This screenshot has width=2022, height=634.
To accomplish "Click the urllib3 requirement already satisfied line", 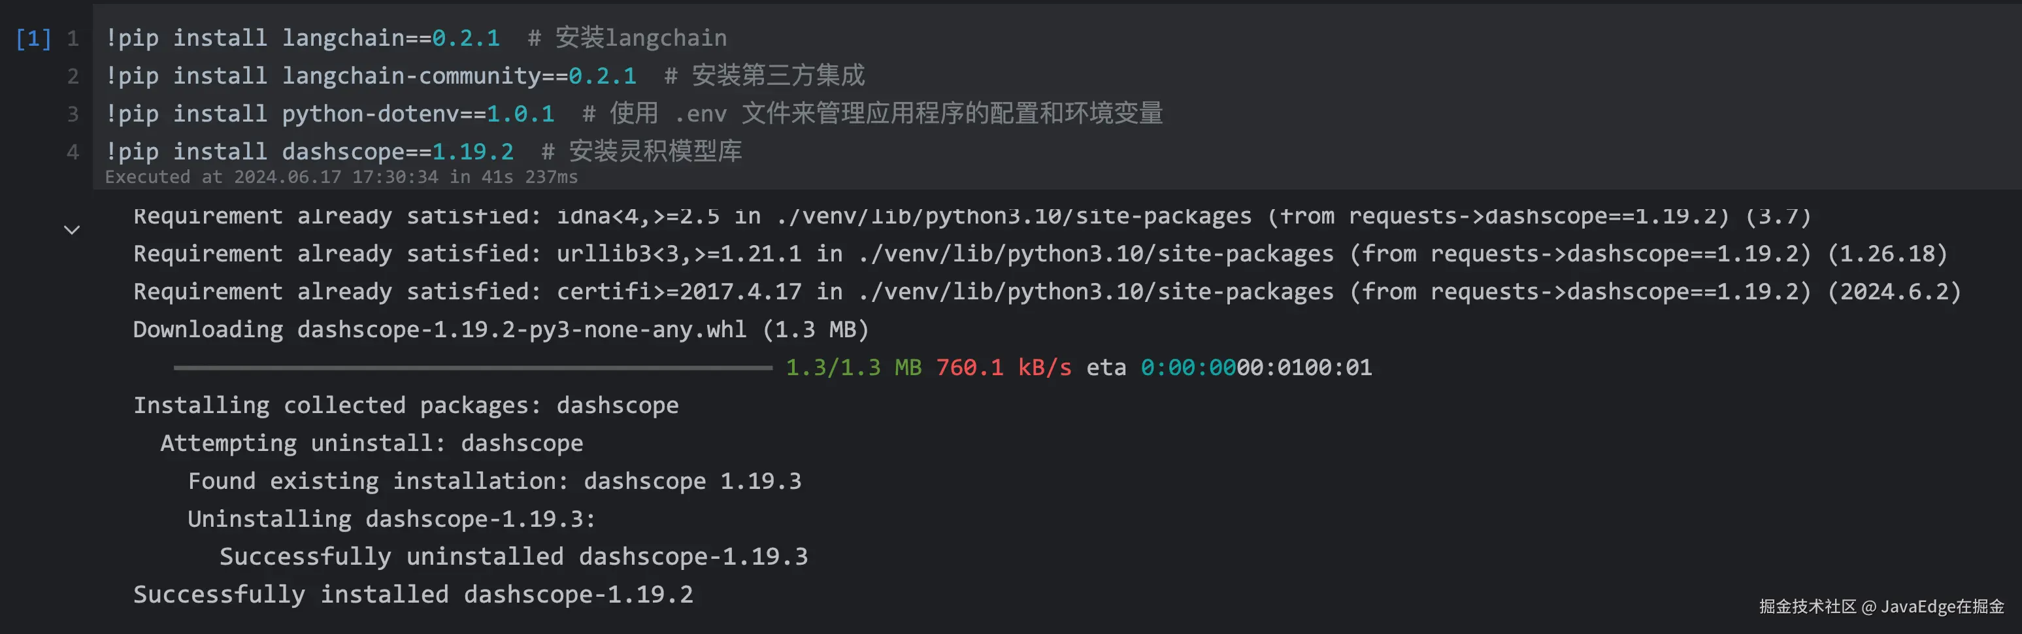I will [x=1039, y=254].
